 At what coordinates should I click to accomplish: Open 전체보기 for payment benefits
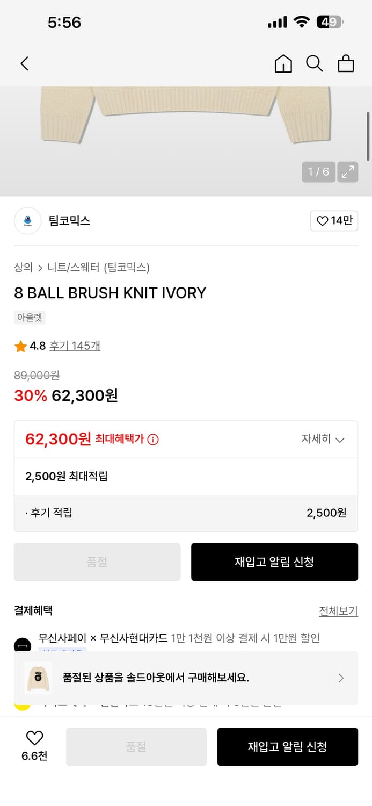tap(338, 611)
